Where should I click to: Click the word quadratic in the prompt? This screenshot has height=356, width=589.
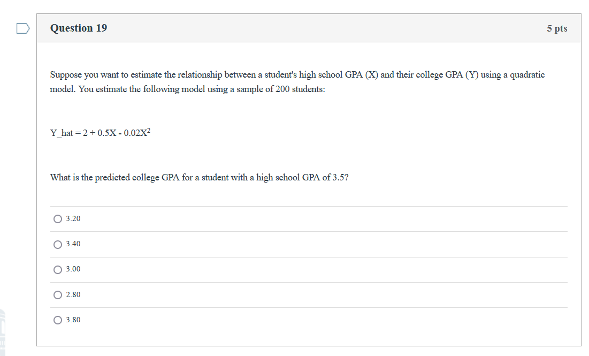[527, 75]
